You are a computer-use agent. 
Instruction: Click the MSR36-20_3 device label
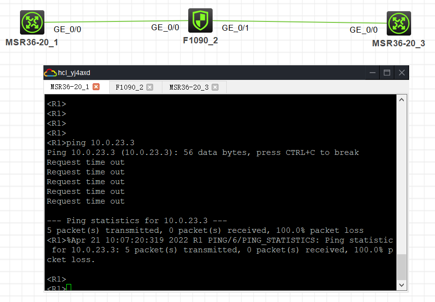point(398,43)
